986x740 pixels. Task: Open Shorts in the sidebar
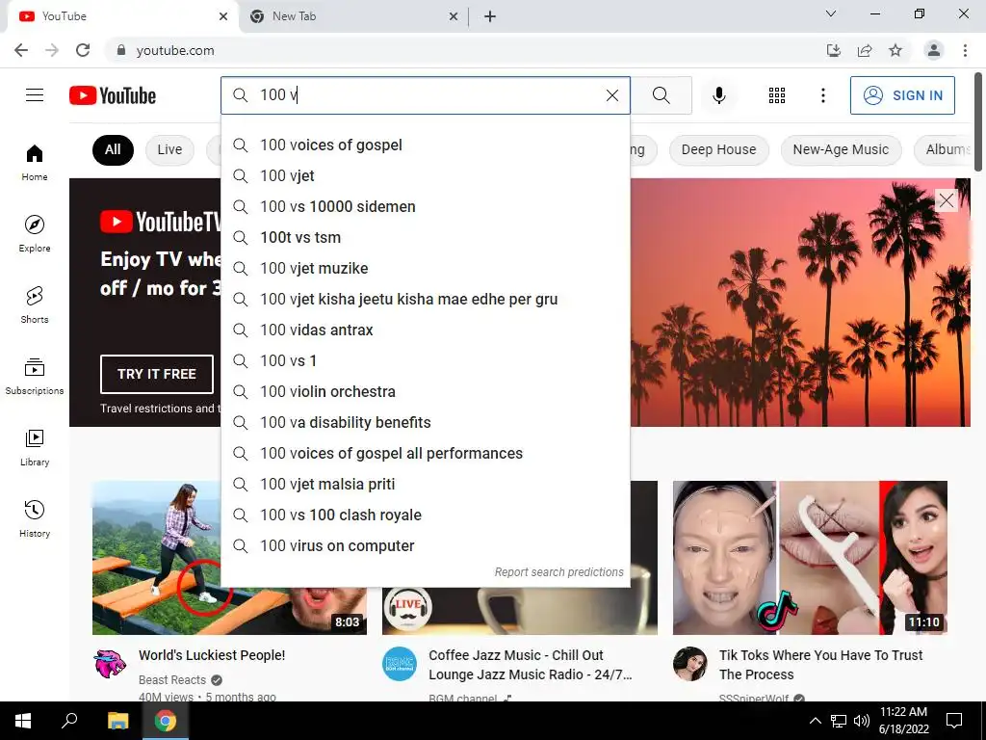click(x=35, y=304)
